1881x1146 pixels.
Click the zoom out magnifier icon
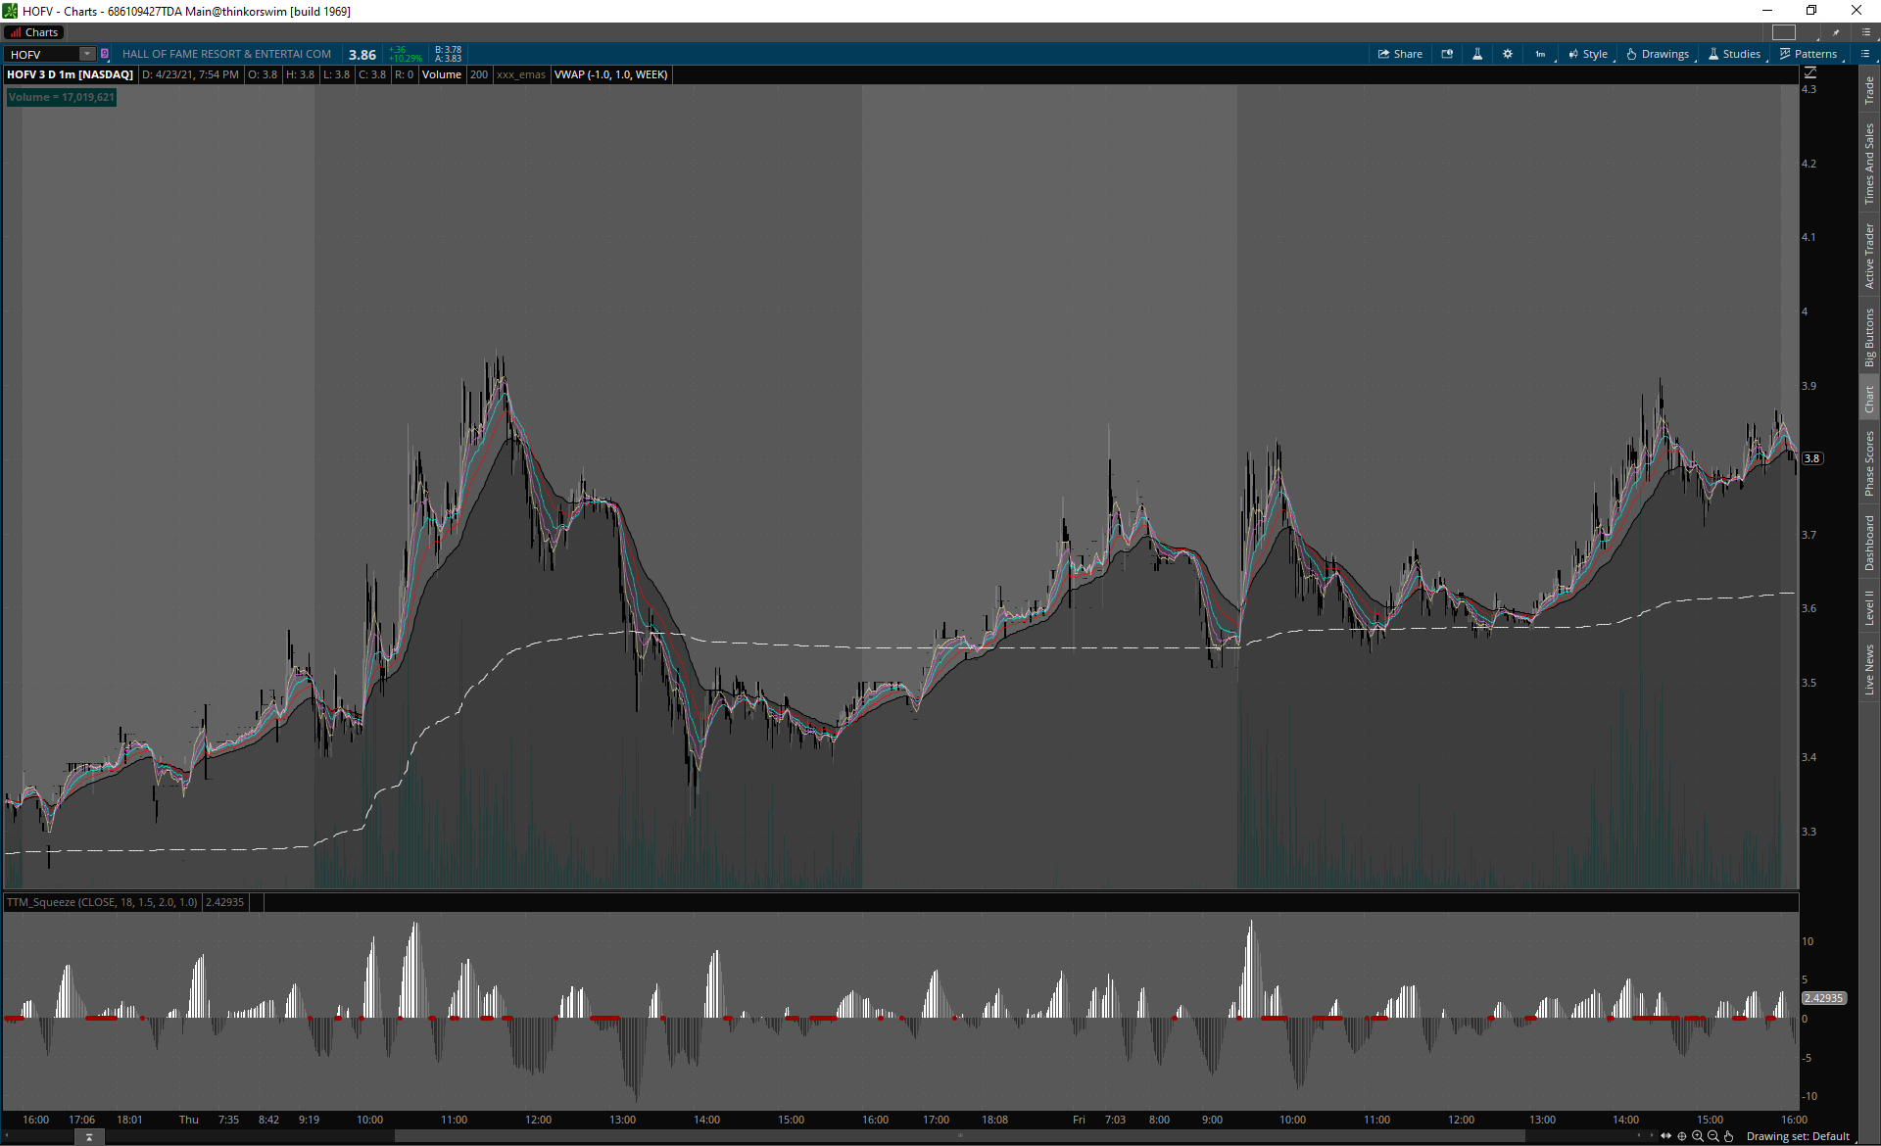1713,1136
